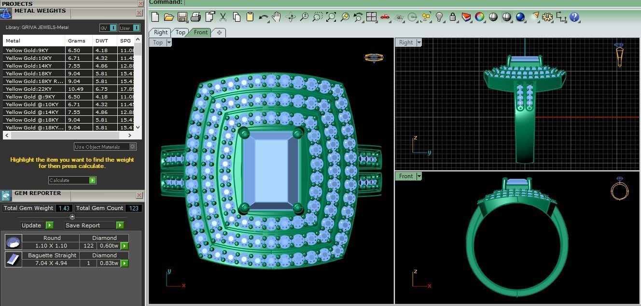The height and width of the screenshot is (306, 641).
Task: Save the model with the floppy disk icon
Action: (x=182, y=17)
